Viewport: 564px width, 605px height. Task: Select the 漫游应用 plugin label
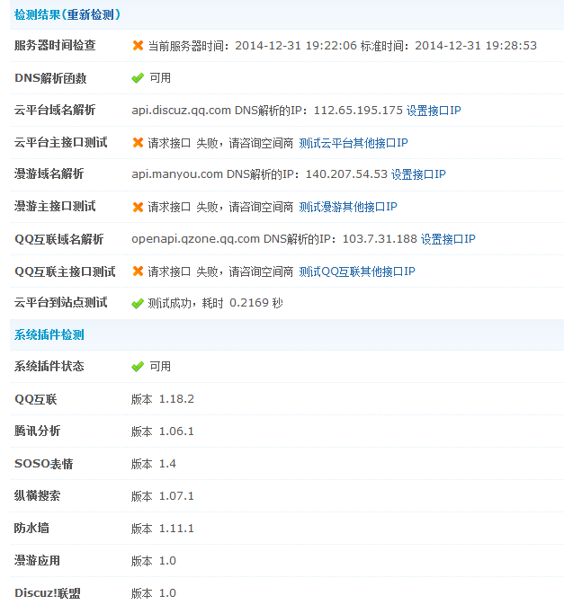click(x=37, y=561)
